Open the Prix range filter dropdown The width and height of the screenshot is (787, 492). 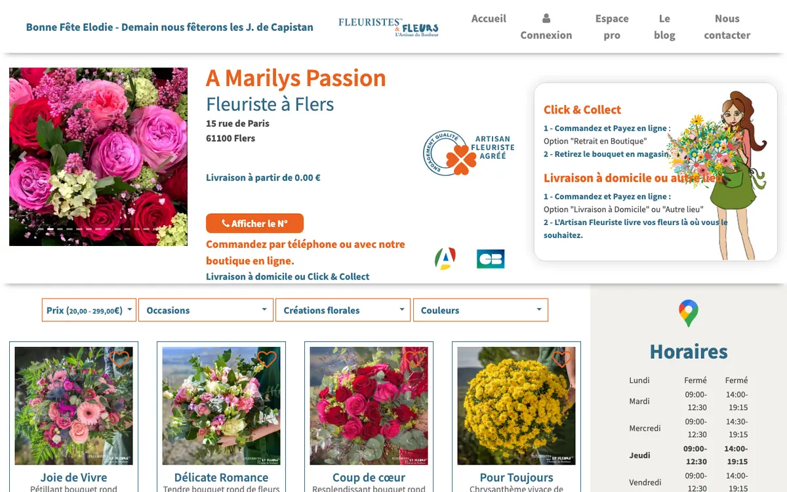89,310
